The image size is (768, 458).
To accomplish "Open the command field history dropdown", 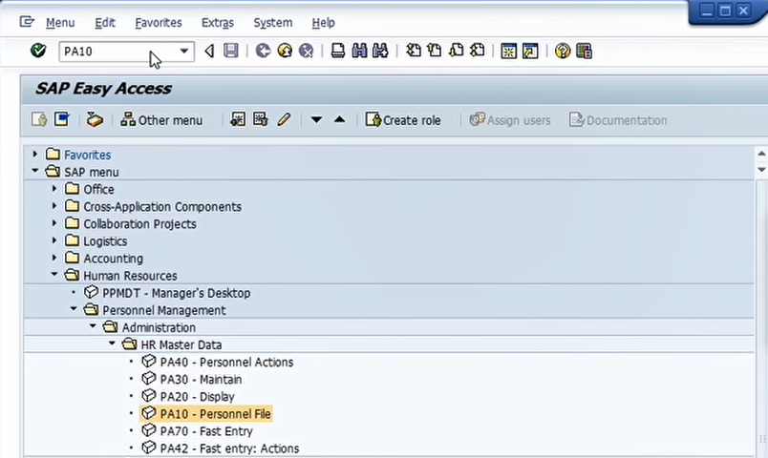I will (184, 51).
